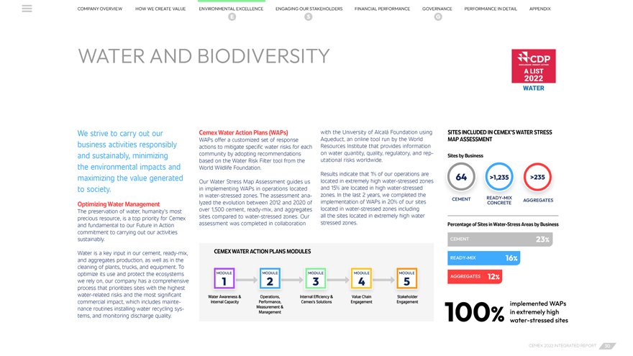Click the >1,235 Ready-Mix circle
Viewport: 633px width, 356px height.
(x=499, y=177)
